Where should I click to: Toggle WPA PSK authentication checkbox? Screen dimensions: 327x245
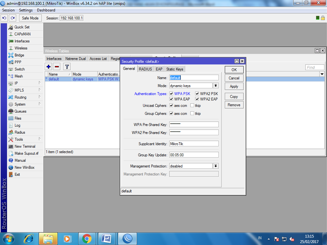[x=171, y=93]
